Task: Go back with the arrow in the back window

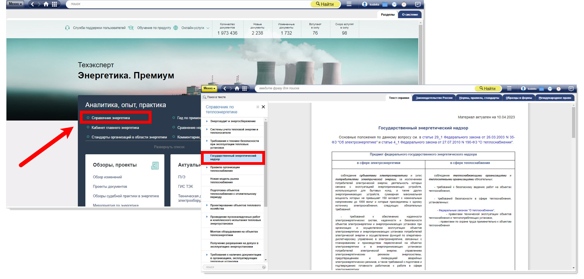Action: click(x=32, y=4)
